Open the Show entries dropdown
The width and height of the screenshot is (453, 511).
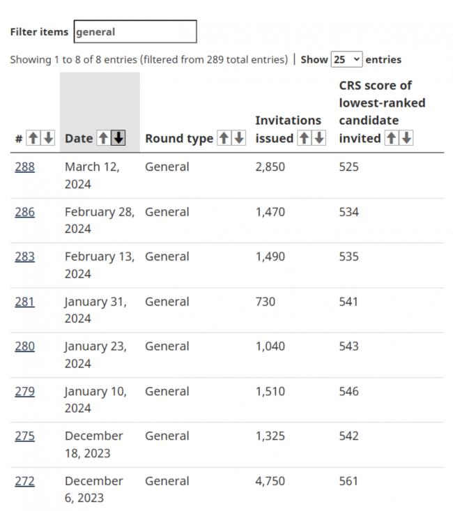pos(346,59)
